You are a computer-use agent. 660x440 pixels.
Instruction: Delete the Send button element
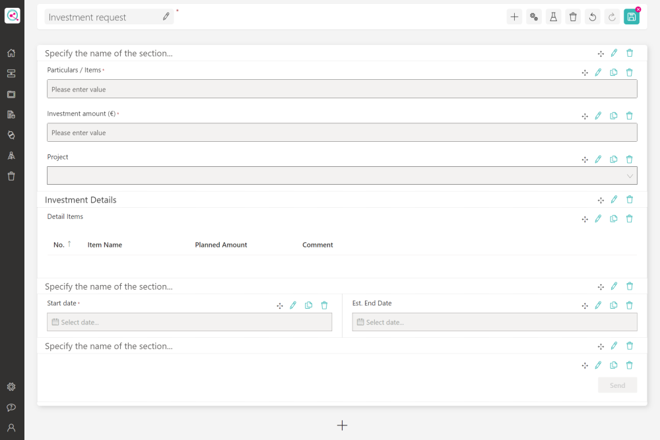click(x=629, y=365)
